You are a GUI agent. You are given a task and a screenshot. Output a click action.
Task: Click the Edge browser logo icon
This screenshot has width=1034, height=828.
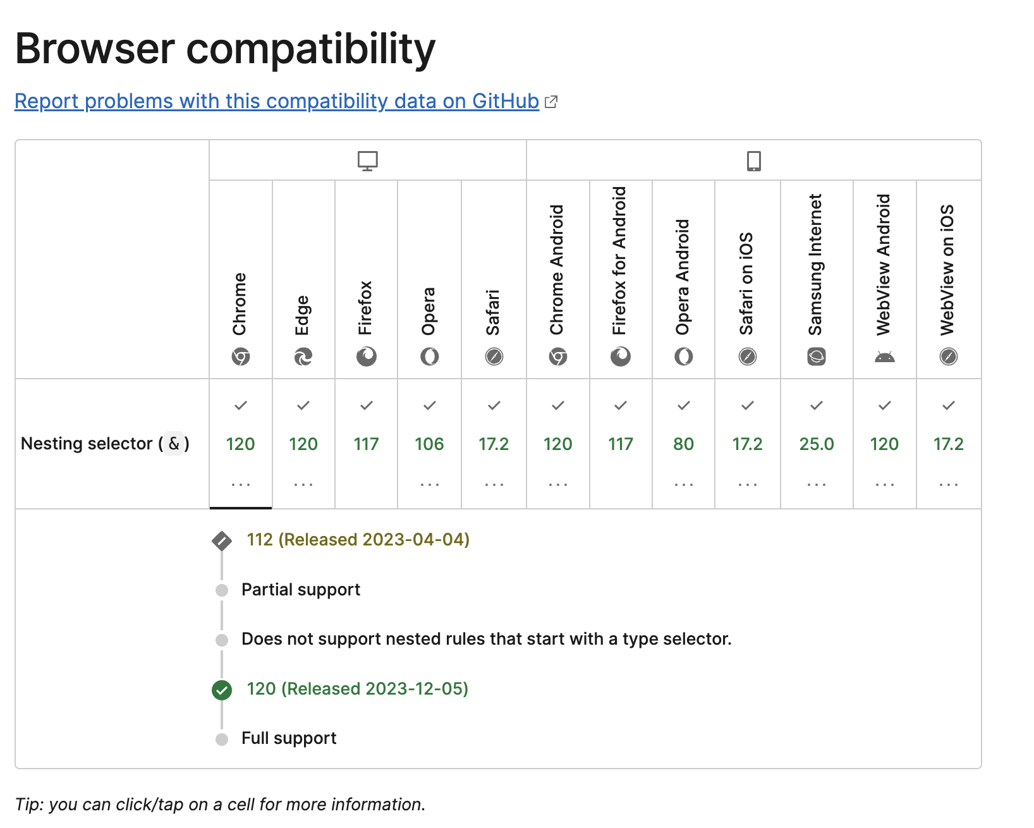pyautogui.click(x=303, y=357)
